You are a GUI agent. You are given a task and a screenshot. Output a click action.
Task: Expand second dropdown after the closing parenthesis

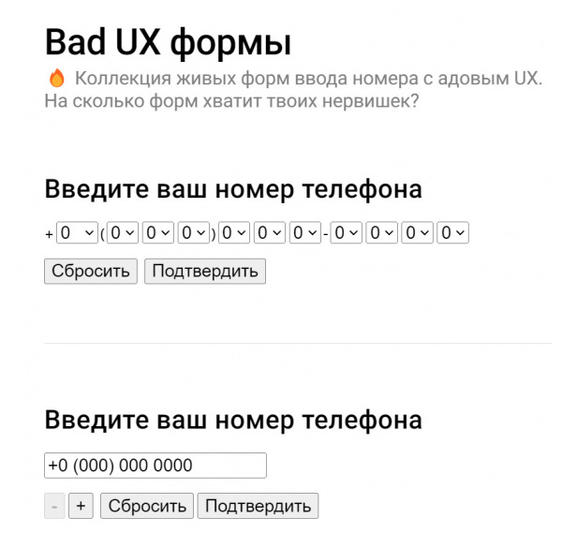(270, 232)
